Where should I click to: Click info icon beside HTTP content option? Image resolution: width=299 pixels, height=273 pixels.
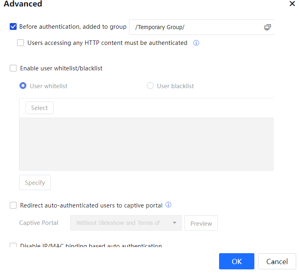(196, 43)
